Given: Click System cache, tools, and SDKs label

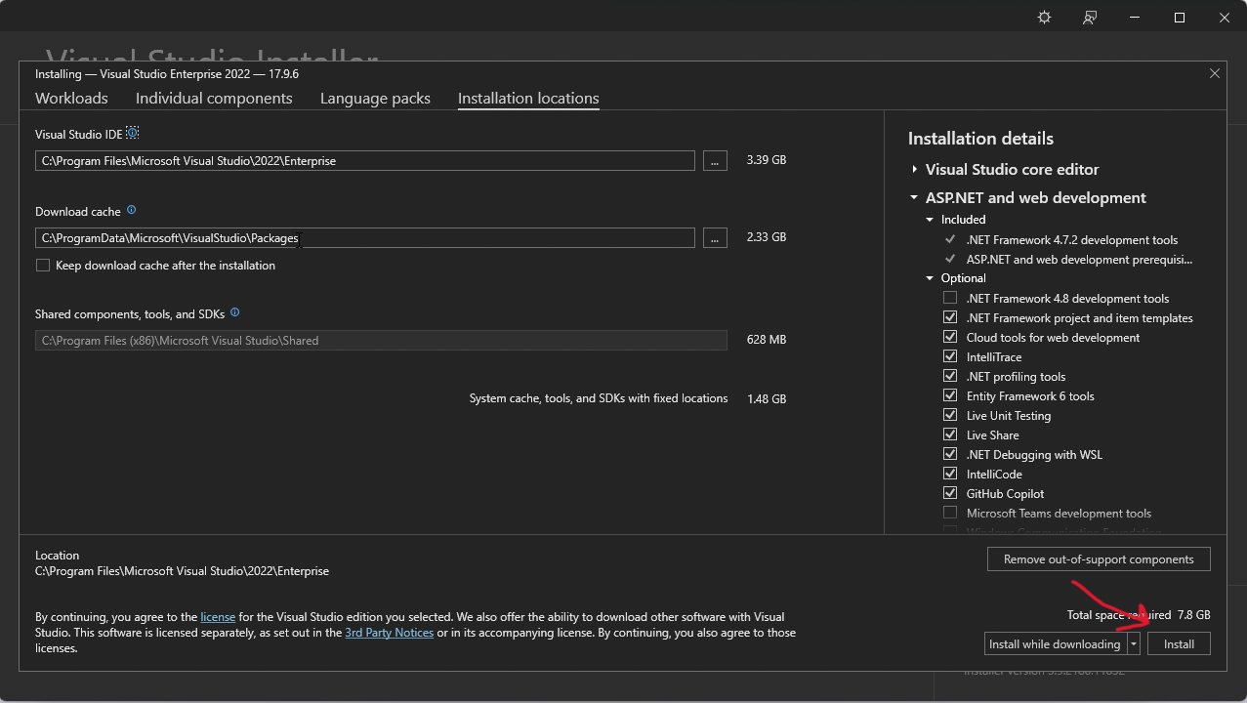Looking at the screenshot, I should point(599,398).
